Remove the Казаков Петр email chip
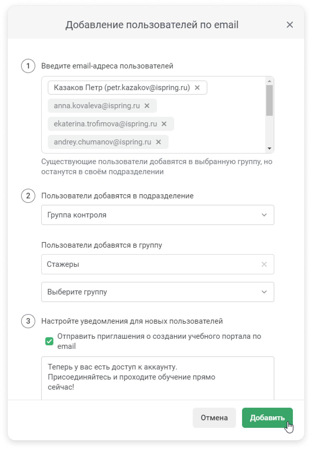Viewport: 312px width, 450px height. [197, 88]
